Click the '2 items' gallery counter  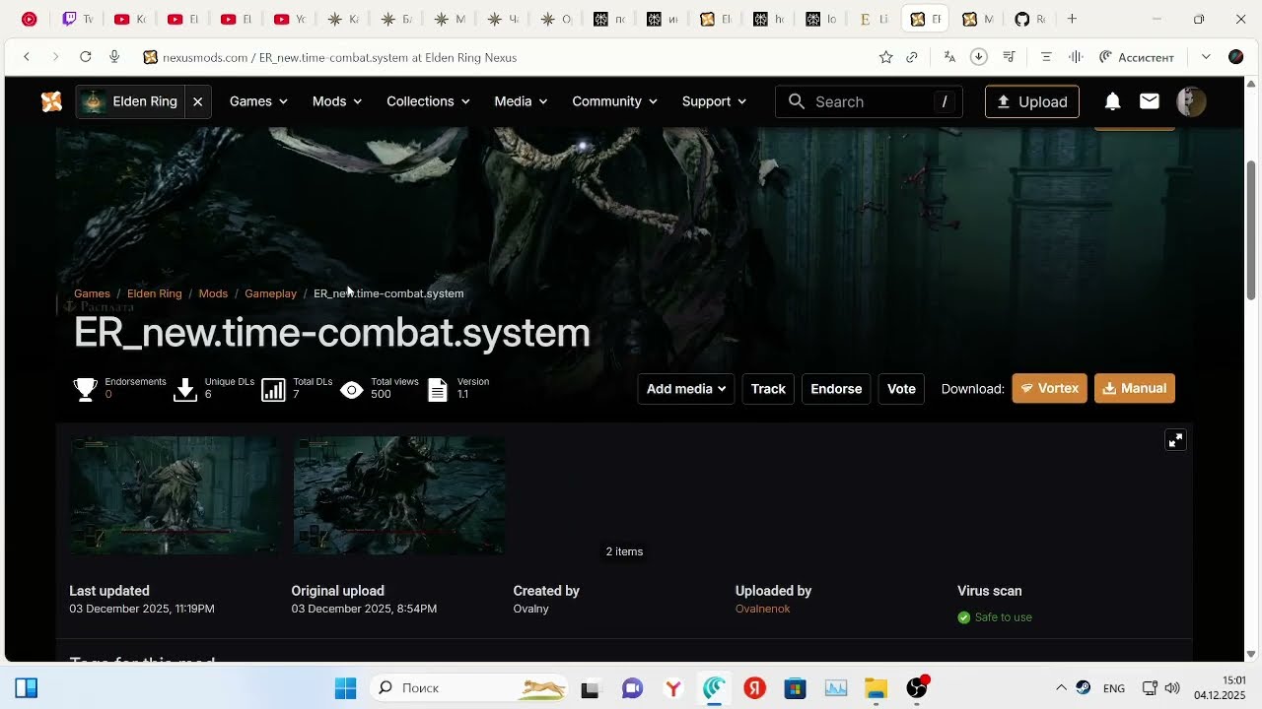pos(624,551)
